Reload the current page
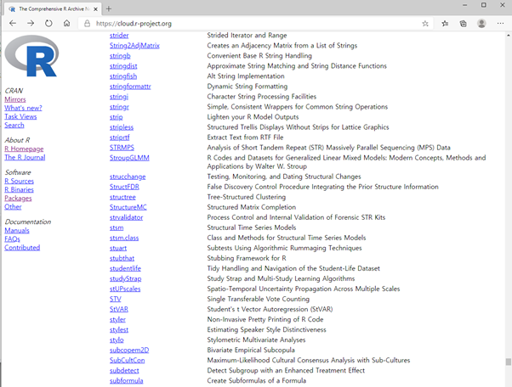Screen dimensions: 512x387 pos(48,24)
